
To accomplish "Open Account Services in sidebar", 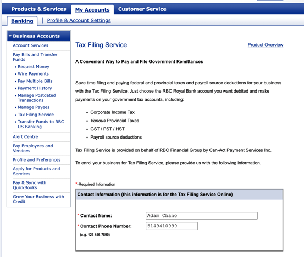I will (30, 45).
